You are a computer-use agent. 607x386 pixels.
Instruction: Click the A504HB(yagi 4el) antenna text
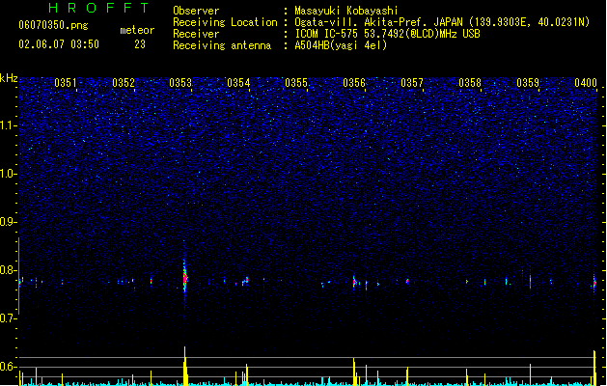341,45
